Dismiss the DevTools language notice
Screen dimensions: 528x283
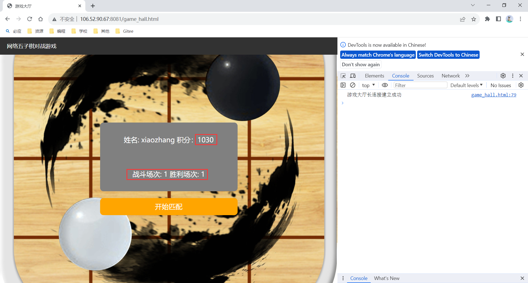click(522, 54)
